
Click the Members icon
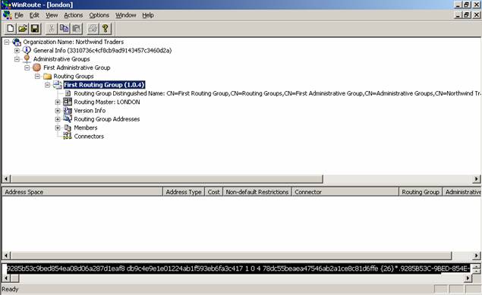click(68, 127)
